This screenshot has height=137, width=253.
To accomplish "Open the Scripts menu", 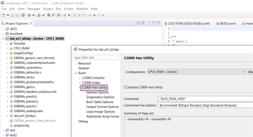I will pyautogui.click(x=69, y=9).
